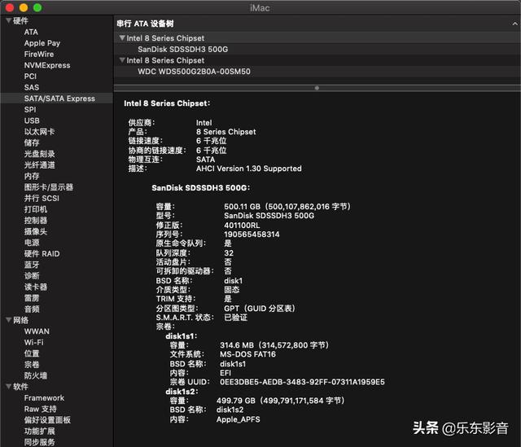
Task: Select 防火墙 firewall entry
Action: pyautogui.click(x=36, y=375)
